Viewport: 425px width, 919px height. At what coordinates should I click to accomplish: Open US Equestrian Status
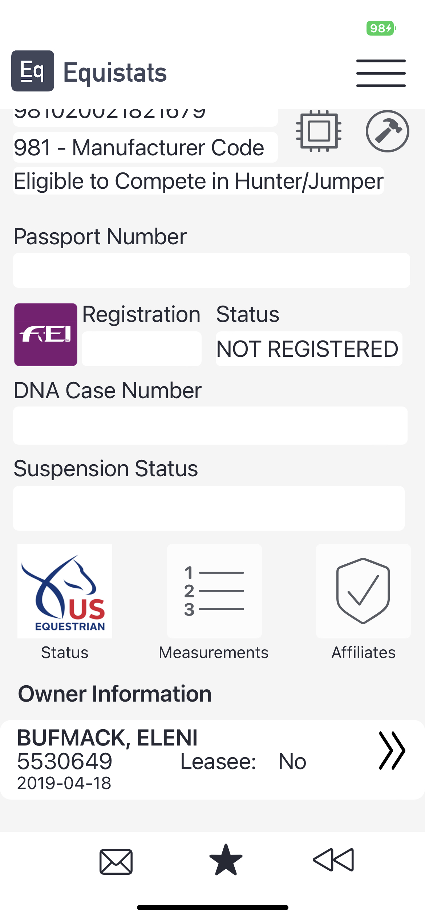(65, 591)
